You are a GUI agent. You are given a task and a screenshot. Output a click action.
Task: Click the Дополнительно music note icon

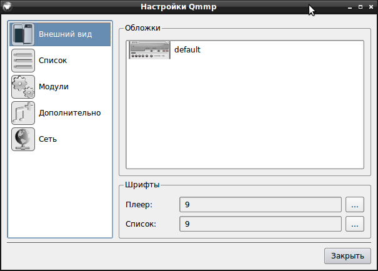coord(23,113)
